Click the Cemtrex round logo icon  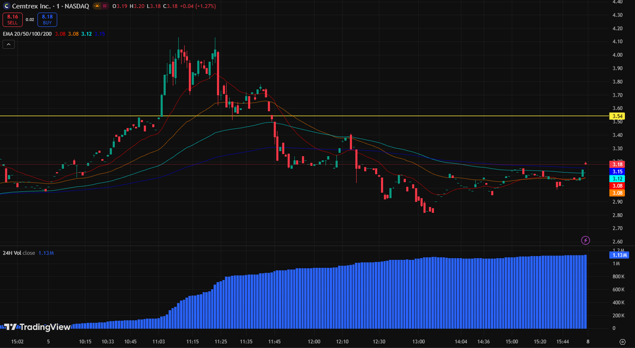click(7, 6)
